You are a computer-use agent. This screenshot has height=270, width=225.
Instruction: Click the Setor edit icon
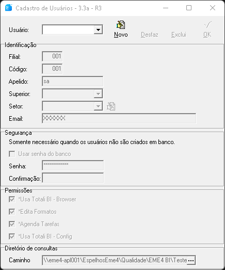[111, 106]
